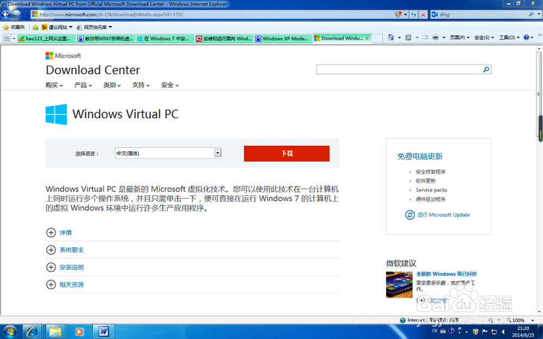Open the 类别 navigation dropdown
The image size is (543, 339).
click(112, 85)
